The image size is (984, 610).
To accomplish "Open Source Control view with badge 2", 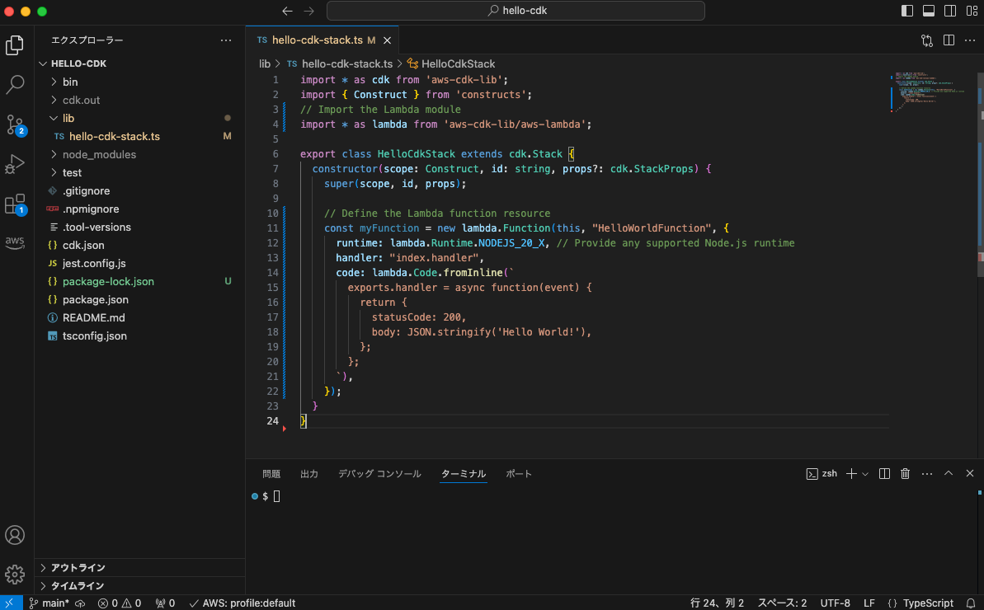I will (x=14, y=124).
